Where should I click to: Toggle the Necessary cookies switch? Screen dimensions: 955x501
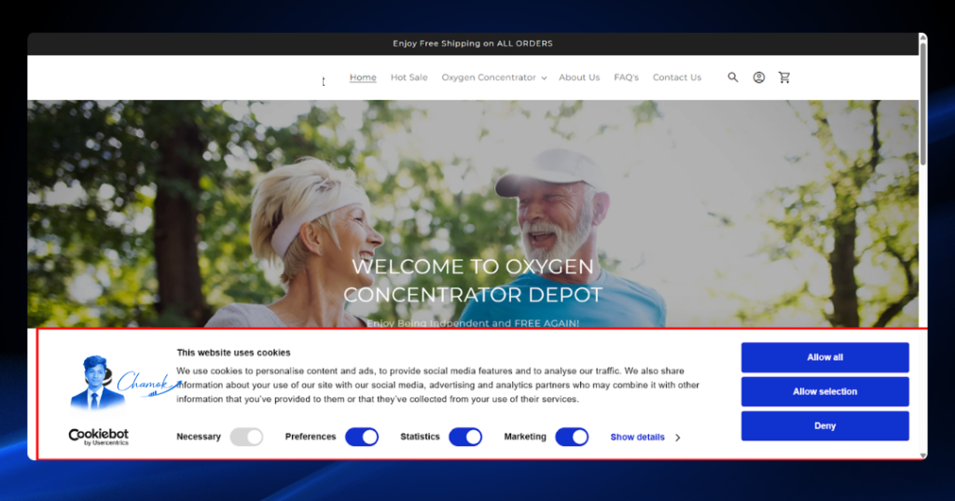(246, 437)
